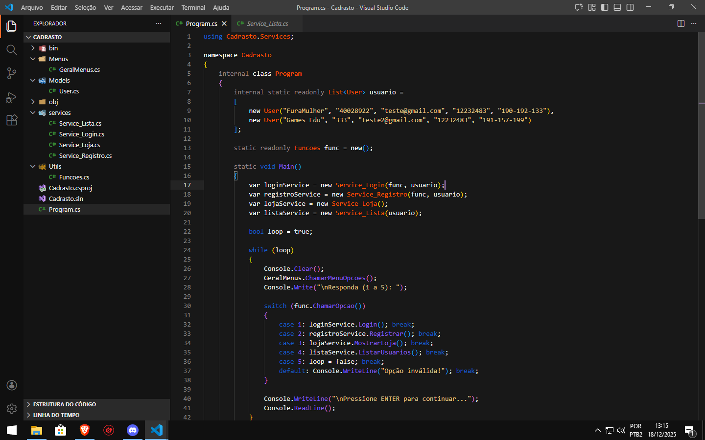The width and height of the screenshot is (705, 440).
Task: Expand the LINHA DO TEMPO section
Action: [x=96, y=415]
